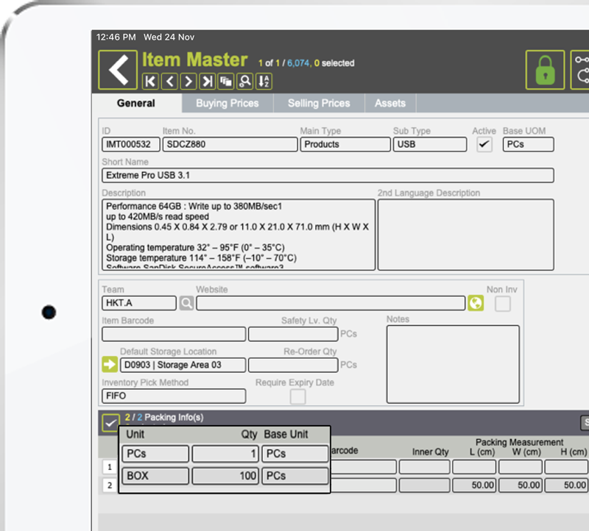
Task: Click the large back arrow button
Action: point(118,69)
